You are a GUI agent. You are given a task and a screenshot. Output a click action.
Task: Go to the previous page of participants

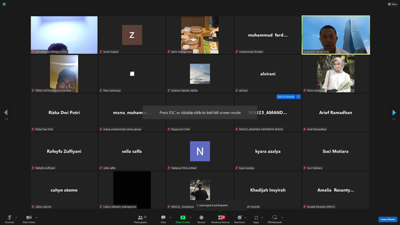tap(6, 112)
